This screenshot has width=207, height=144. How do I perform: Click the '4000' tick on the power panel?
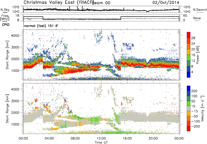(x=15, y=36)
